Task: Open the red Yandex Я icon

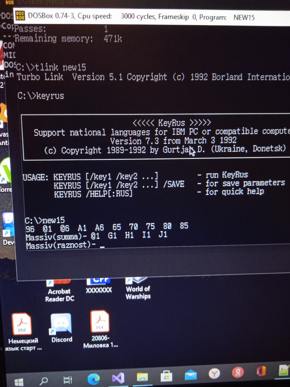Action: click(238, 372)
